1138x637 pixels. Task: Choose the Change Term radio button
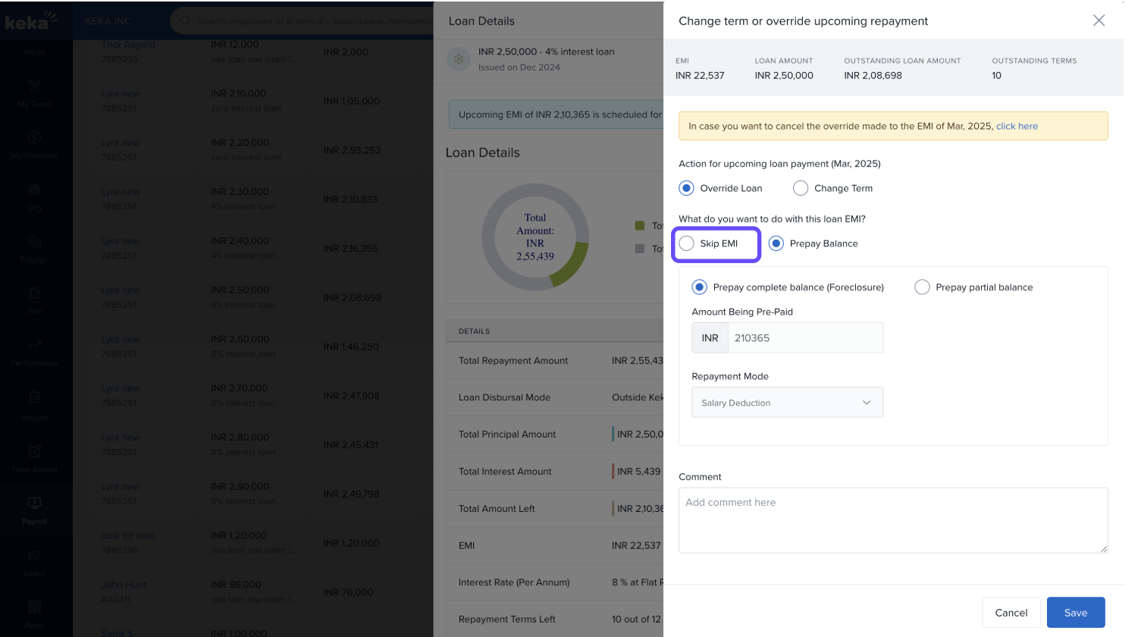click(801, 188)
